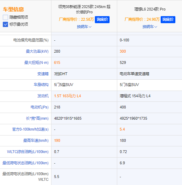Screen dimensions: 182x185
Task: Click the 领克08新能源 2025款 car title
Action: [x=84, y=9]
